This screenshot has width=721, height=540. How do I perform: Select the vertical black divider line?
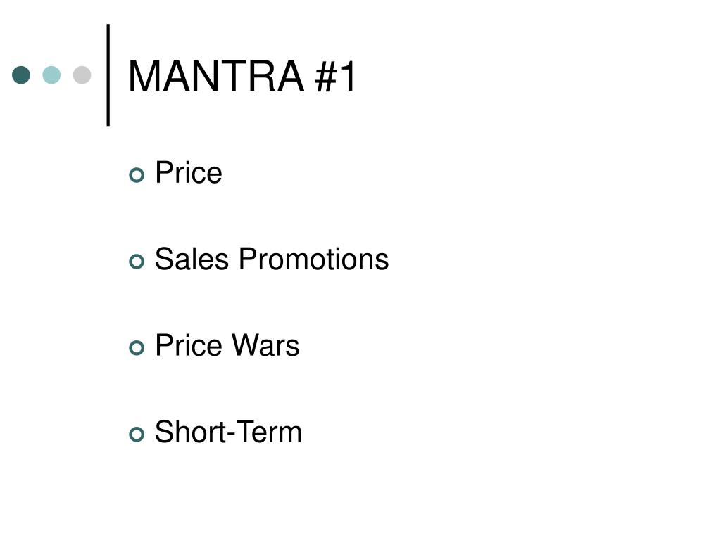click(x=108, y=75)
